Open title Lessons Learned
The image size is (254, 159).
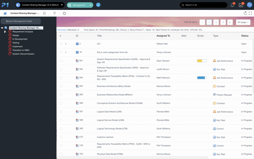click(105, 137)
